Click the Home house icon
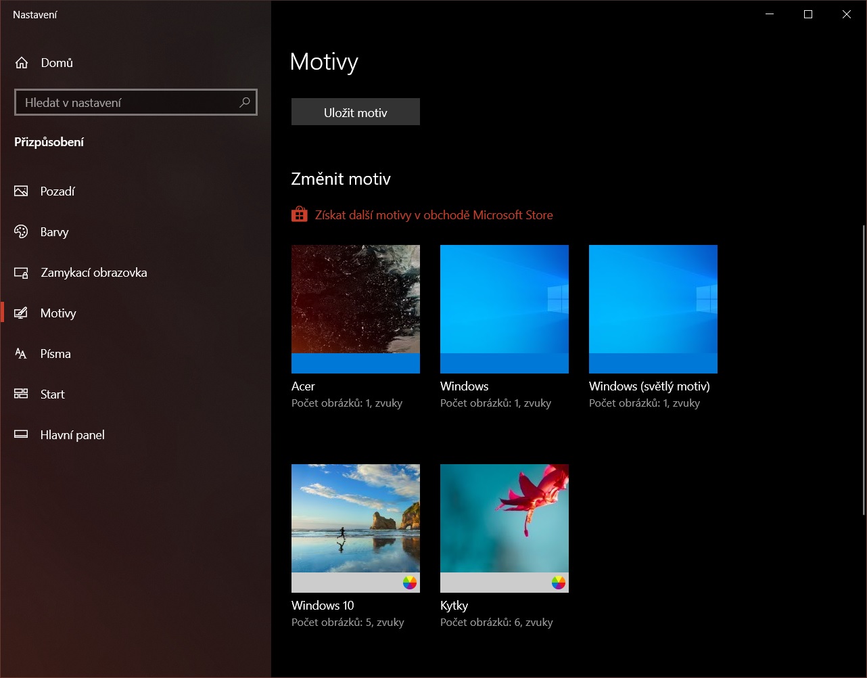867x678 pixels. coord(22,63)
